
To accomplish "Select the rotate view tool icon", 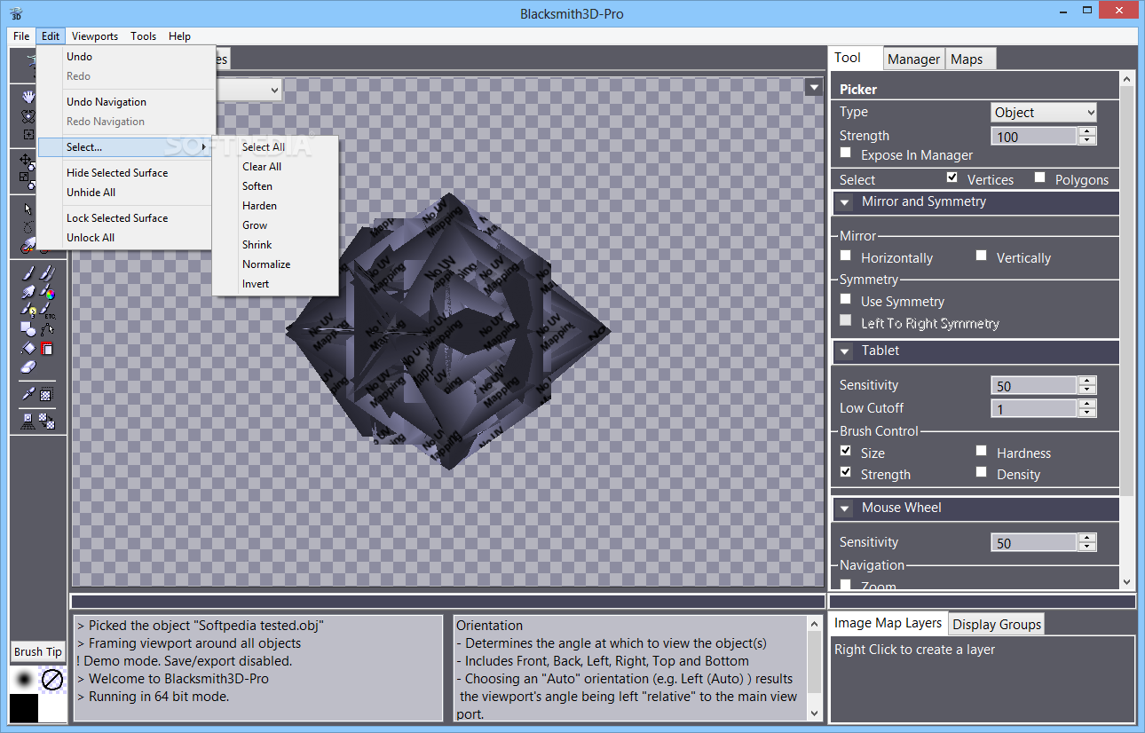I will click(x=28, y=116).
